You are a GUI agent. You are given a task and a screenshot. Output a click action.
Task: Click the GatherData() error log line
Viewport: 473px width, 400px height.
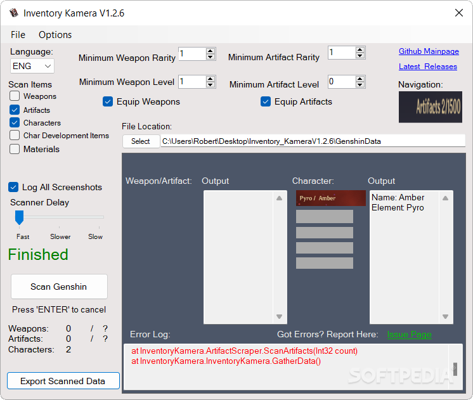point(226,361)
